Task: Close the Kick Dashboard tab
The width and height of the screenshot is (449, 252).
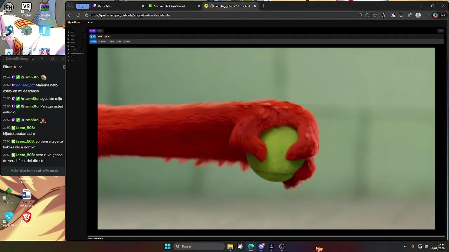Action: coord(199,6)
